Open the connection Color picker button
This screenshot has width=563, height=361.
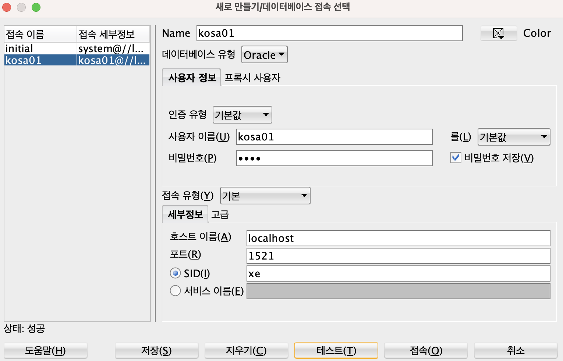pyautogui.click(x=499, y=33)
